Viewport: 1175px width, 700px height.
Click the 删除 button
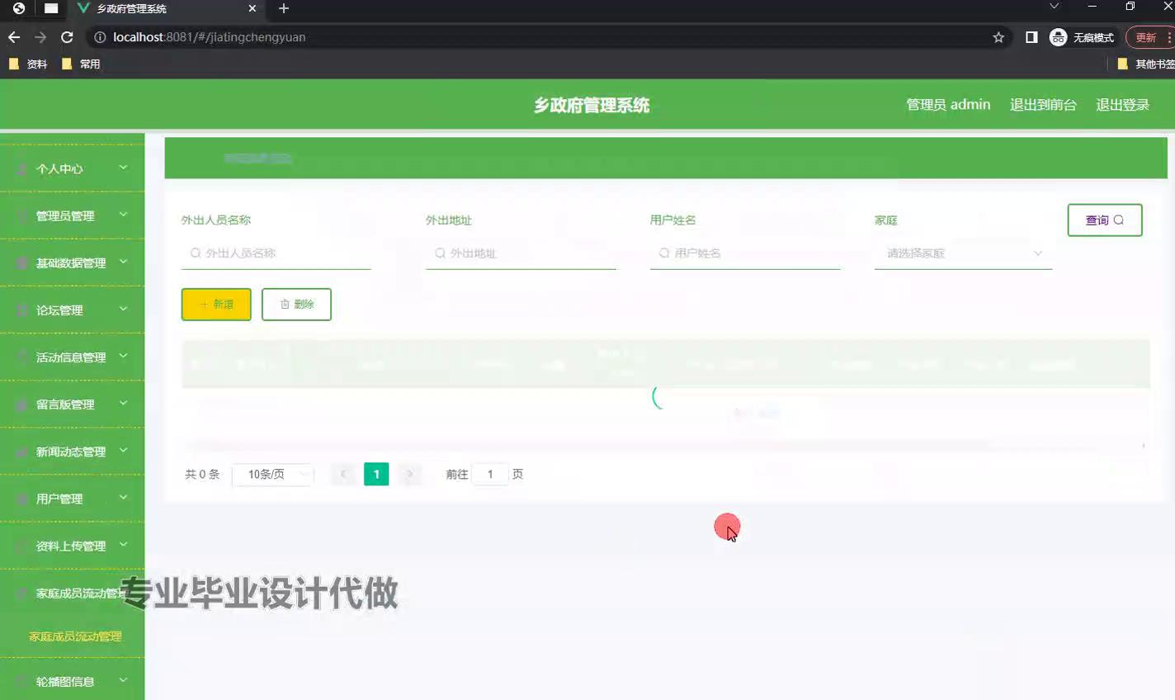tap(296, 305)
